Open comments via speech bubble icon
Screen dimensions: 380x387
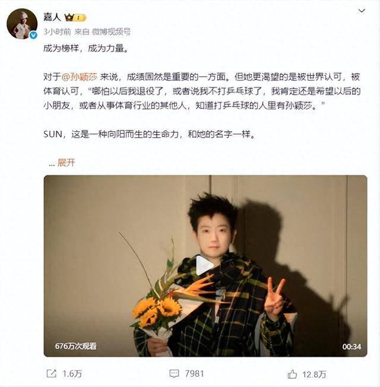point(174,373)
